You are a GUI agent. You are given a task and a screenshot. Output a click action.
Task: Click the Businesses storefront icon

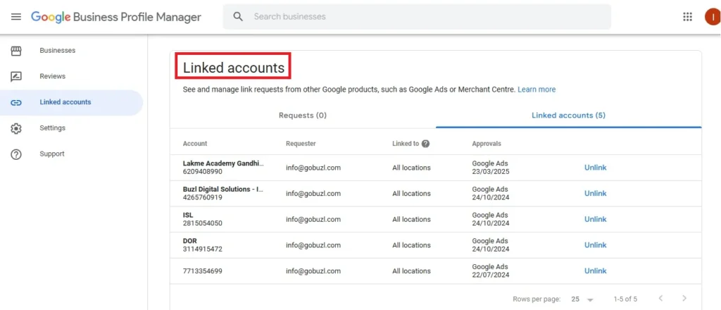(x=16, y=51)
